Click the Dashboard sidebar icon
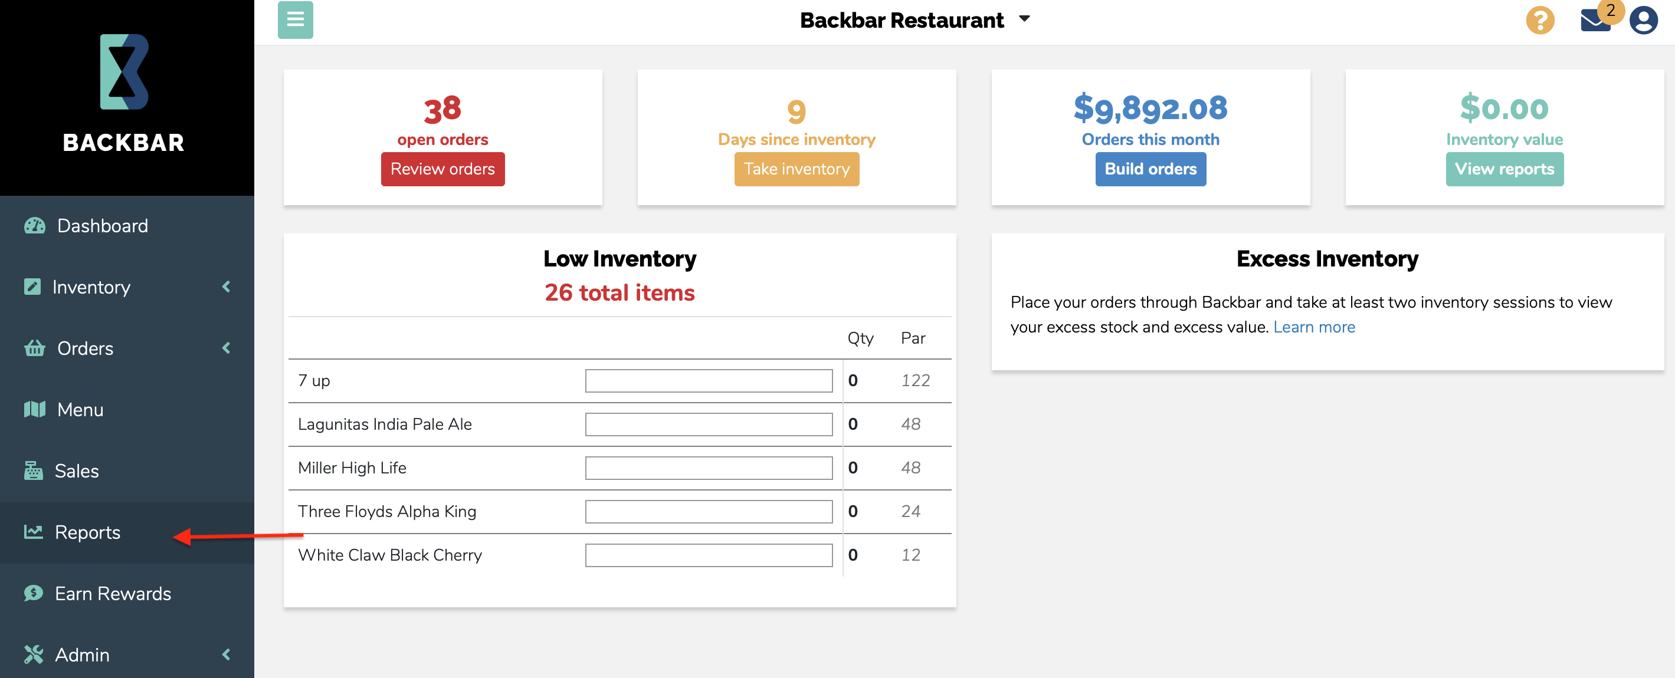This screenshot has height=678, width=1675. [33, 225]
